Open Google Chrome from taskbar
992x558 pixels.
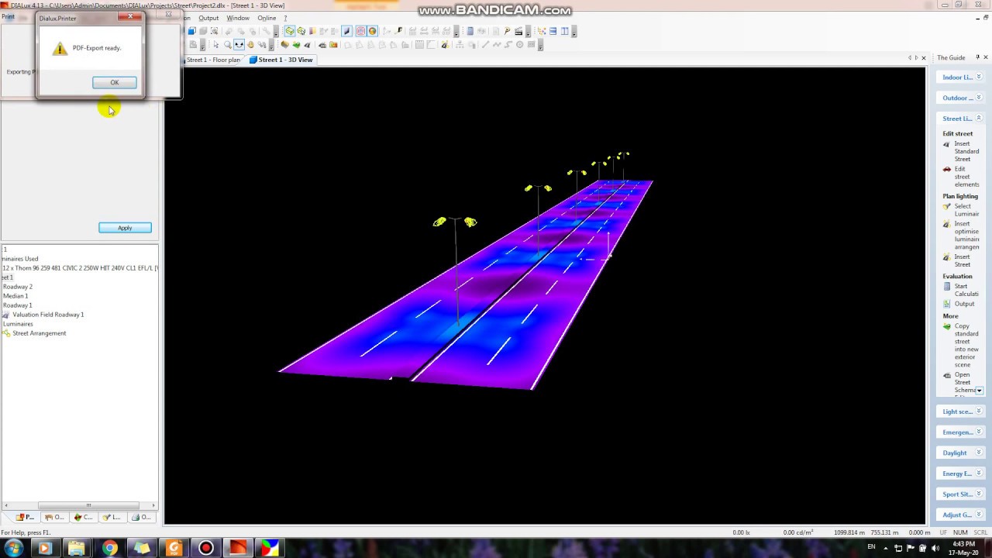pyautogui.click(x=109, y=548)
